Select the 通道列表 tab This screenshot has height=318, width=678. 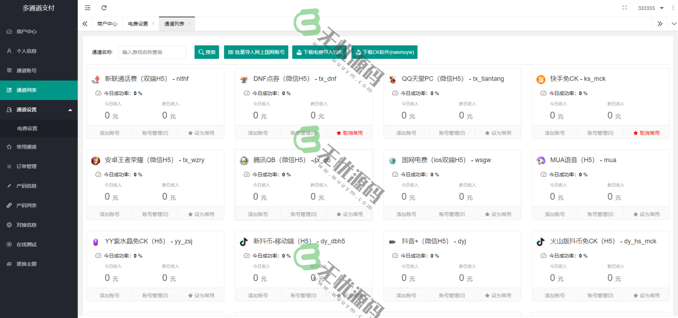(174, 24)
